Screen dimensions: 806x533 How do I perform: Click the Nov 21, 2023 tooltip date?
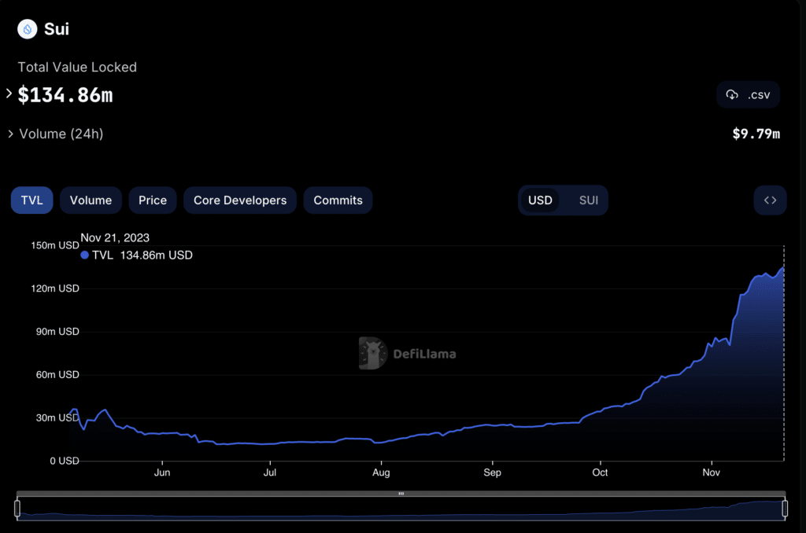pos(115,237)
